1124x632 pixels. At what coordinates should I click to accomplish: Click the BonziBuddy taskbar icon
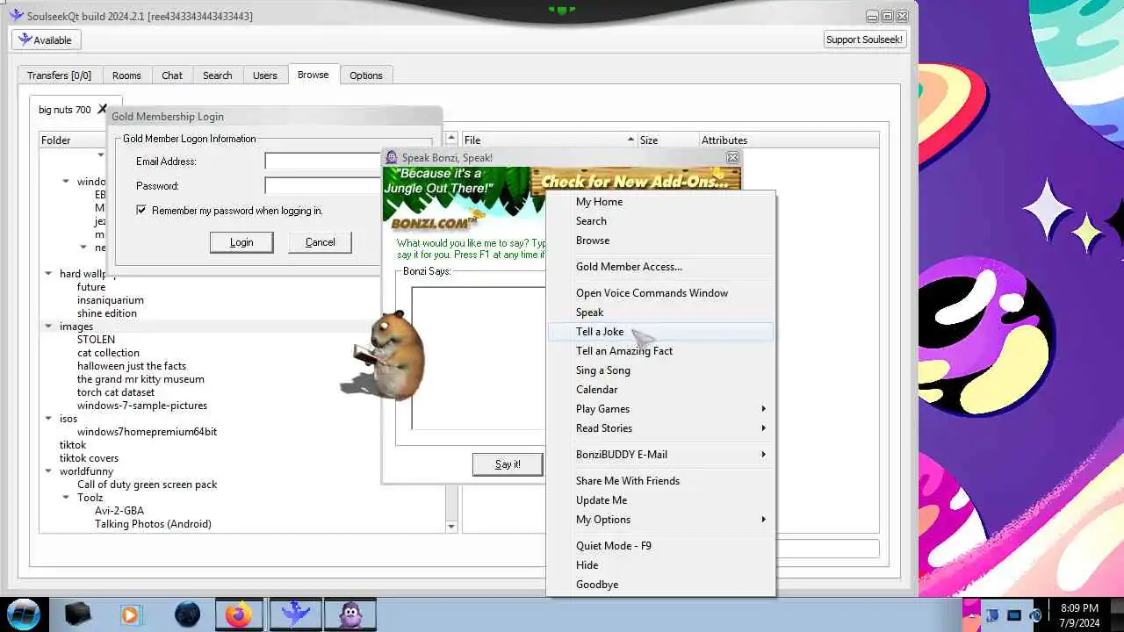point(350,614)
